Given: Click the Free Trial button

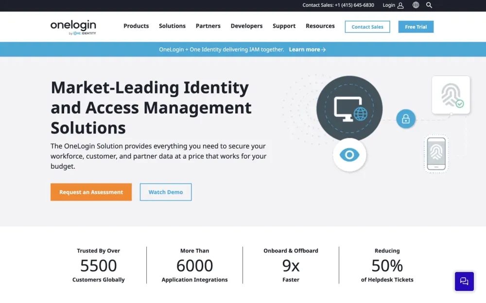Looking at the screenshot, I should [x=416, y=27].
